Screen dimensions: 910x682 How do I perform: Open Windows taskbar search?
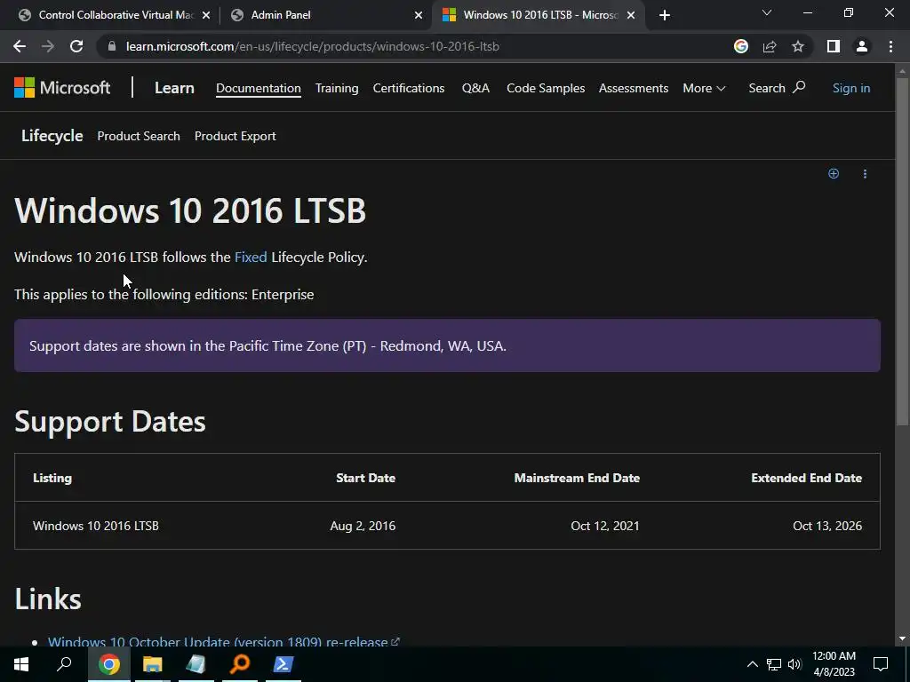(x=64, y=664)
